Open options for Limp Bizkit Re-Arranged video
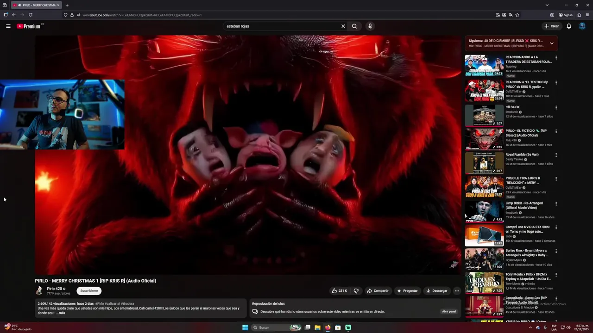The image size is (593, 333). point(556,203)
